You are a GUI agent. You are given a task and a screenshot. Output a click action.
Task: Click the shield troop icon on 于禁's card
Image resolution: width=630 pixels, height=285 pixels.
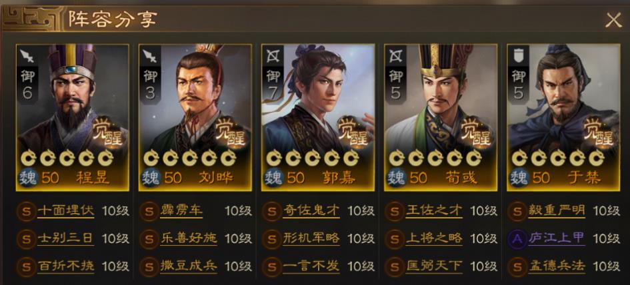(518, 57)
